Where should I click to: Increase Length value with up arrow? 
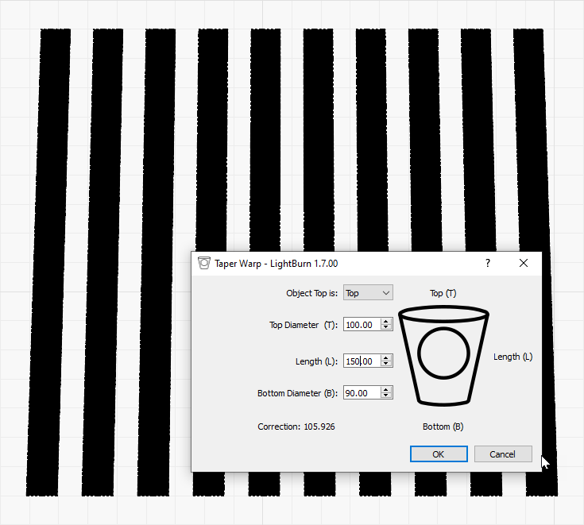386,358
